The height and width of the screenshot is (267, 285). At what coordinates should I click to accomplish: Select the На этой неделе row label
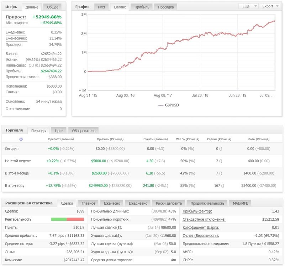coord(18,161)
